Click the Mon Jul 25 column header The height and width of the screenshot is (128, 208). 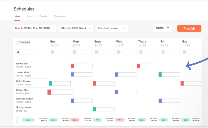coord(76,43)
